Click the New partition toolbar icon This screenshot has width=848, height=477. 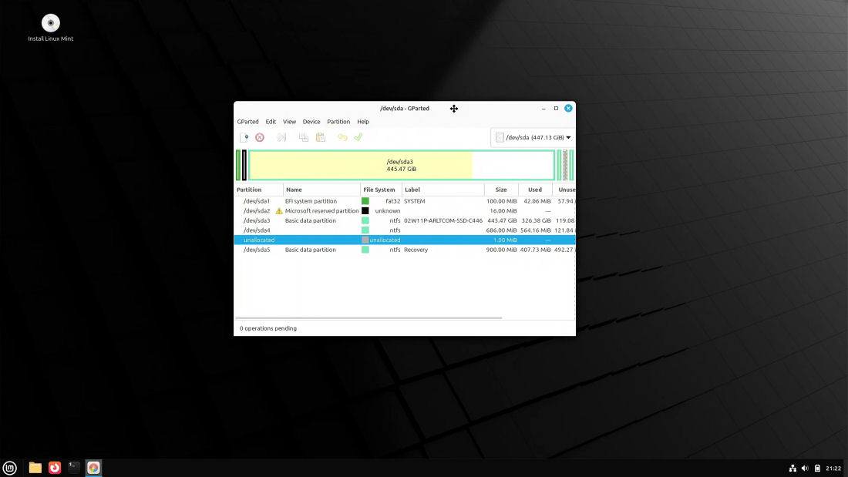pyautogui.click(x=244, y=137)
